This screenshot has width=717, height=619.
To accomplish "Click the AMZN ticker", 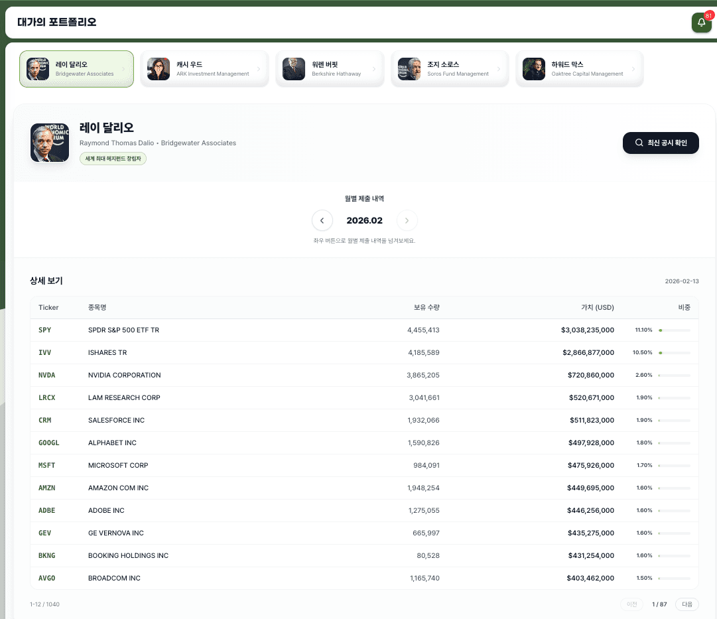I will tap(46, 488).
